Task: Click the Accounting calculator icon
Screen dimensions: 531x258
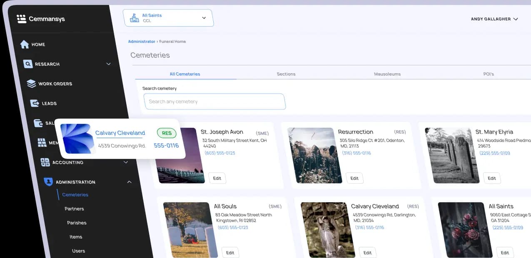Action: click(x=45, y=162)
